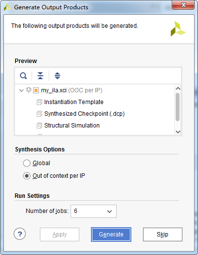198x255 pixels.
Task: Click the Synthesized Checkpoint document icon
Action: tap(39, 114)
